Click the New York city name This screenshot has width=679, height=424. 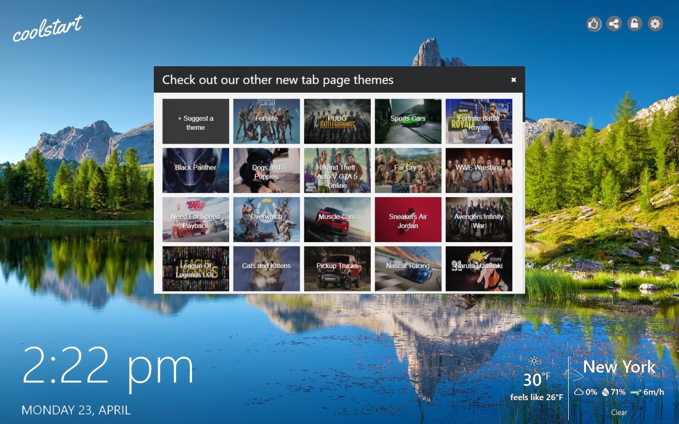[619, 367]
